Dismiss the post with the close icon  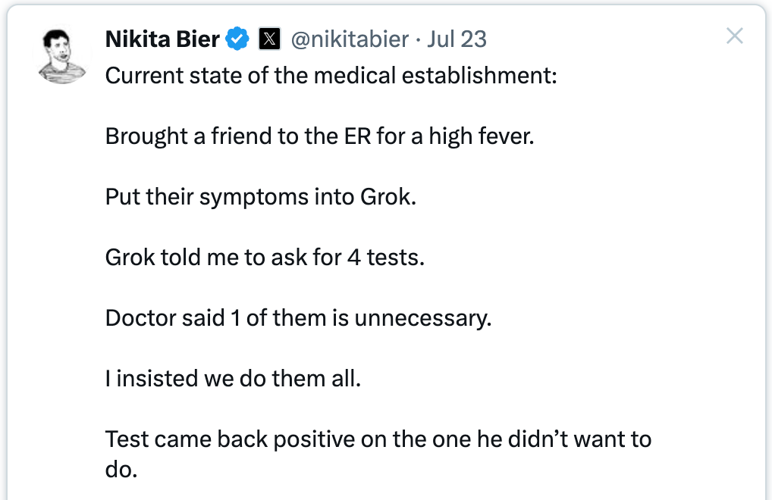[734, 36]
